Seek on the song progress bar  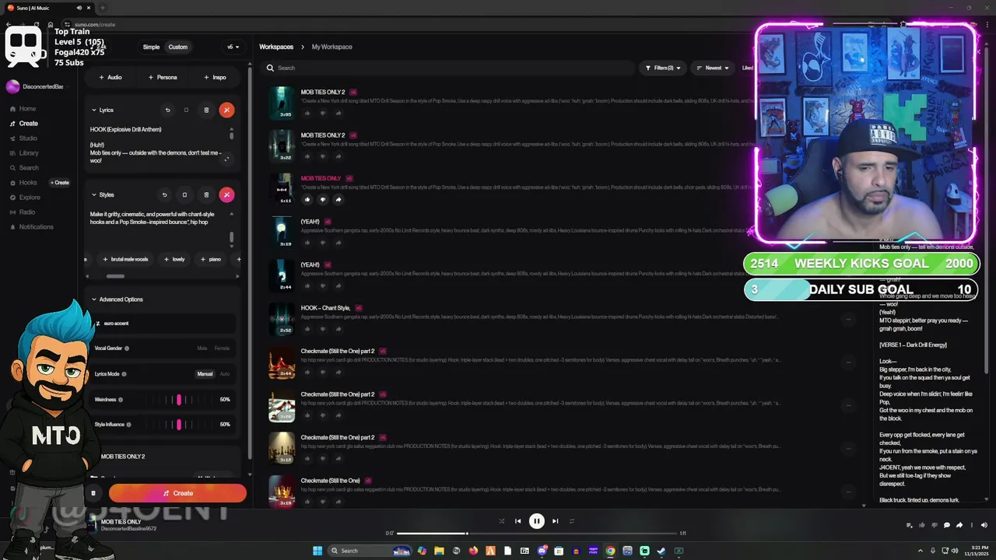click(x=537, y=534)
